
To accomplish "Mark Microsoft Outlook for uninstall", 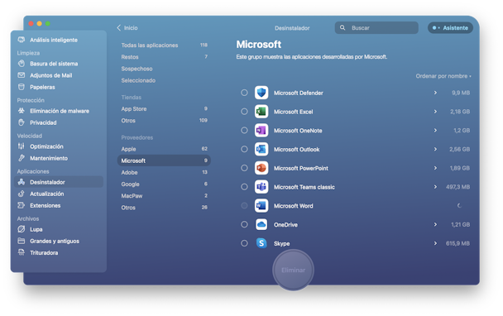I will coord(244,149).
